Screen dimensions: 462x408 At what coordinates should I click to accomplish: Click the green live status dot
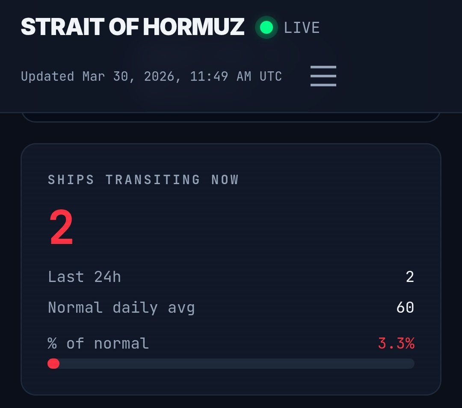point(266,28)
